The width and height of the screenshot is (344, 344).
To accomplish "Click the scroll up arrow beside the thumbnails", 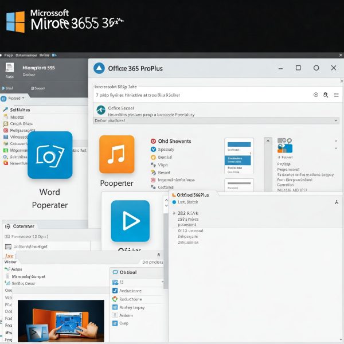I will tap(268, 140).
